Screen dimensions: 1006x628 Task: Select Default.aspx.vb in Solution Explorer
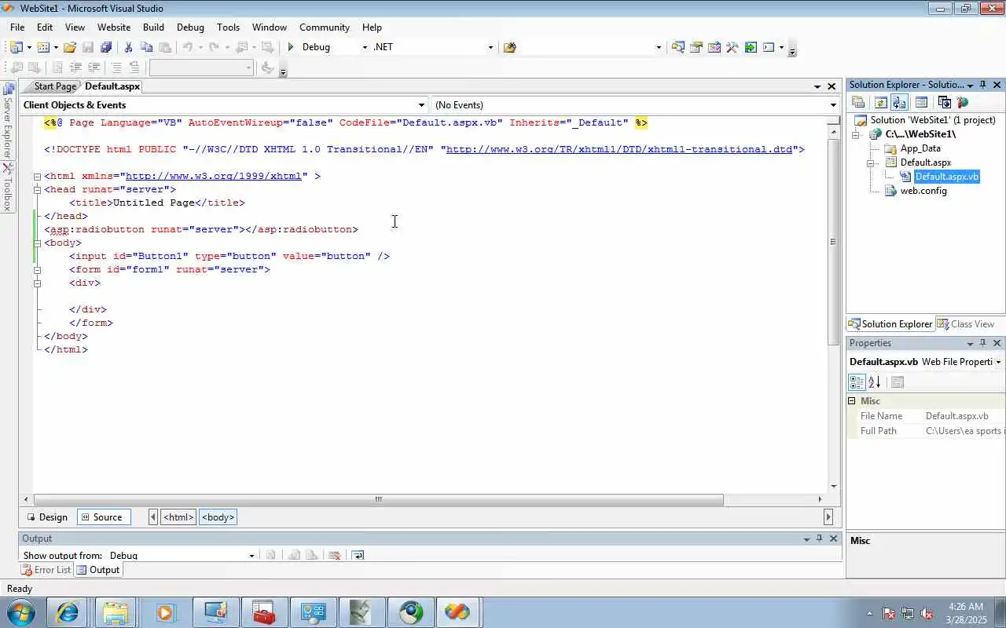click(x=947, y=177)
